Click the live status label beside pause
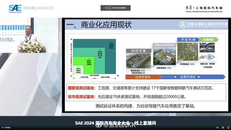Viewport: 231px width, 130px height. pyautogui.click(x=7, y=128)
